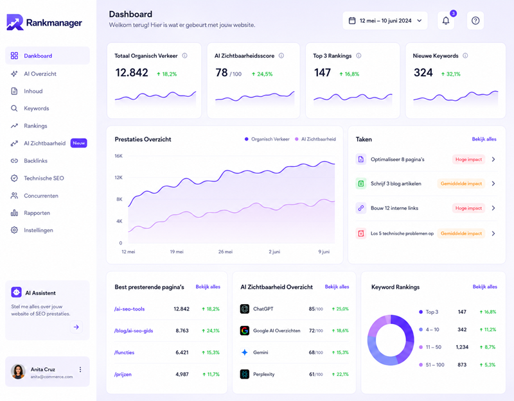
Task: Click the Nieuw badge on AI Zichtbaarheid
Action: (x=78, y=143)
